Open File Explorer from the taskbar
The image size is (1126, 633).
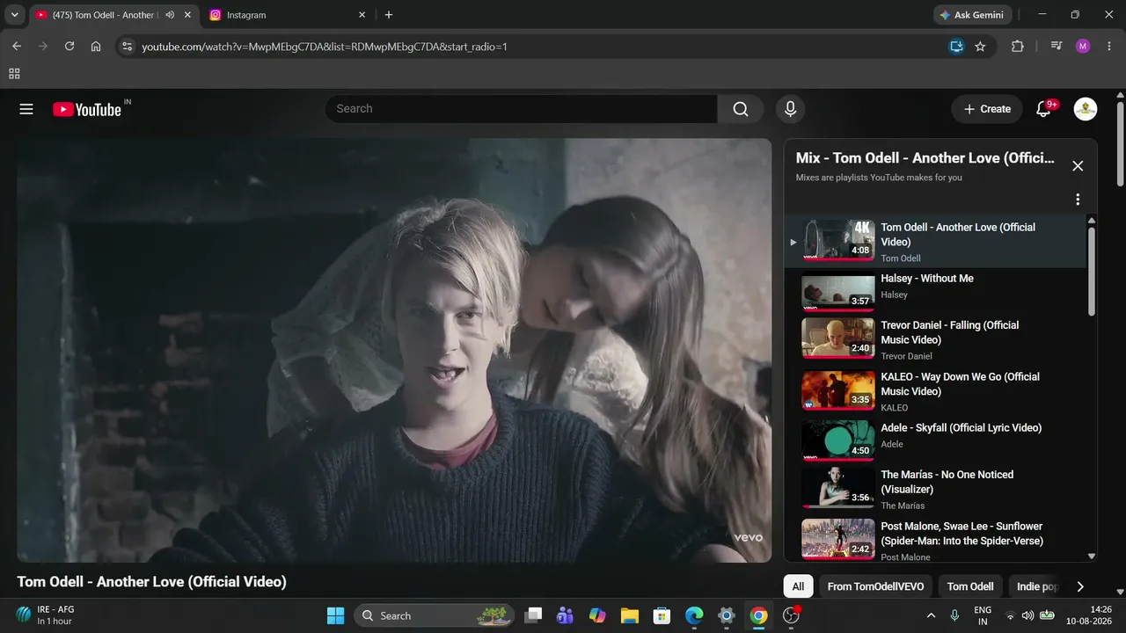629,615
